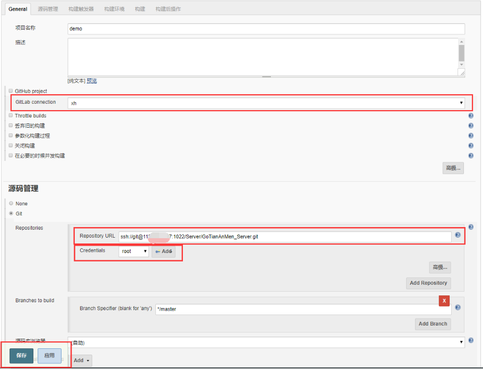
Task: Open help icon for Repository URL
Action: coord(458,236)
